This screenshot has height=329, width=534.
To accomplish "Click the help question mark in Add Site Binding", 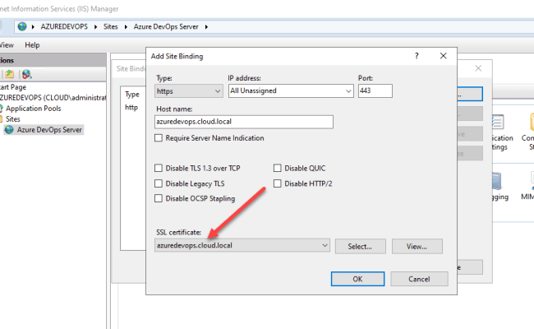I will [x=417, y=56].
